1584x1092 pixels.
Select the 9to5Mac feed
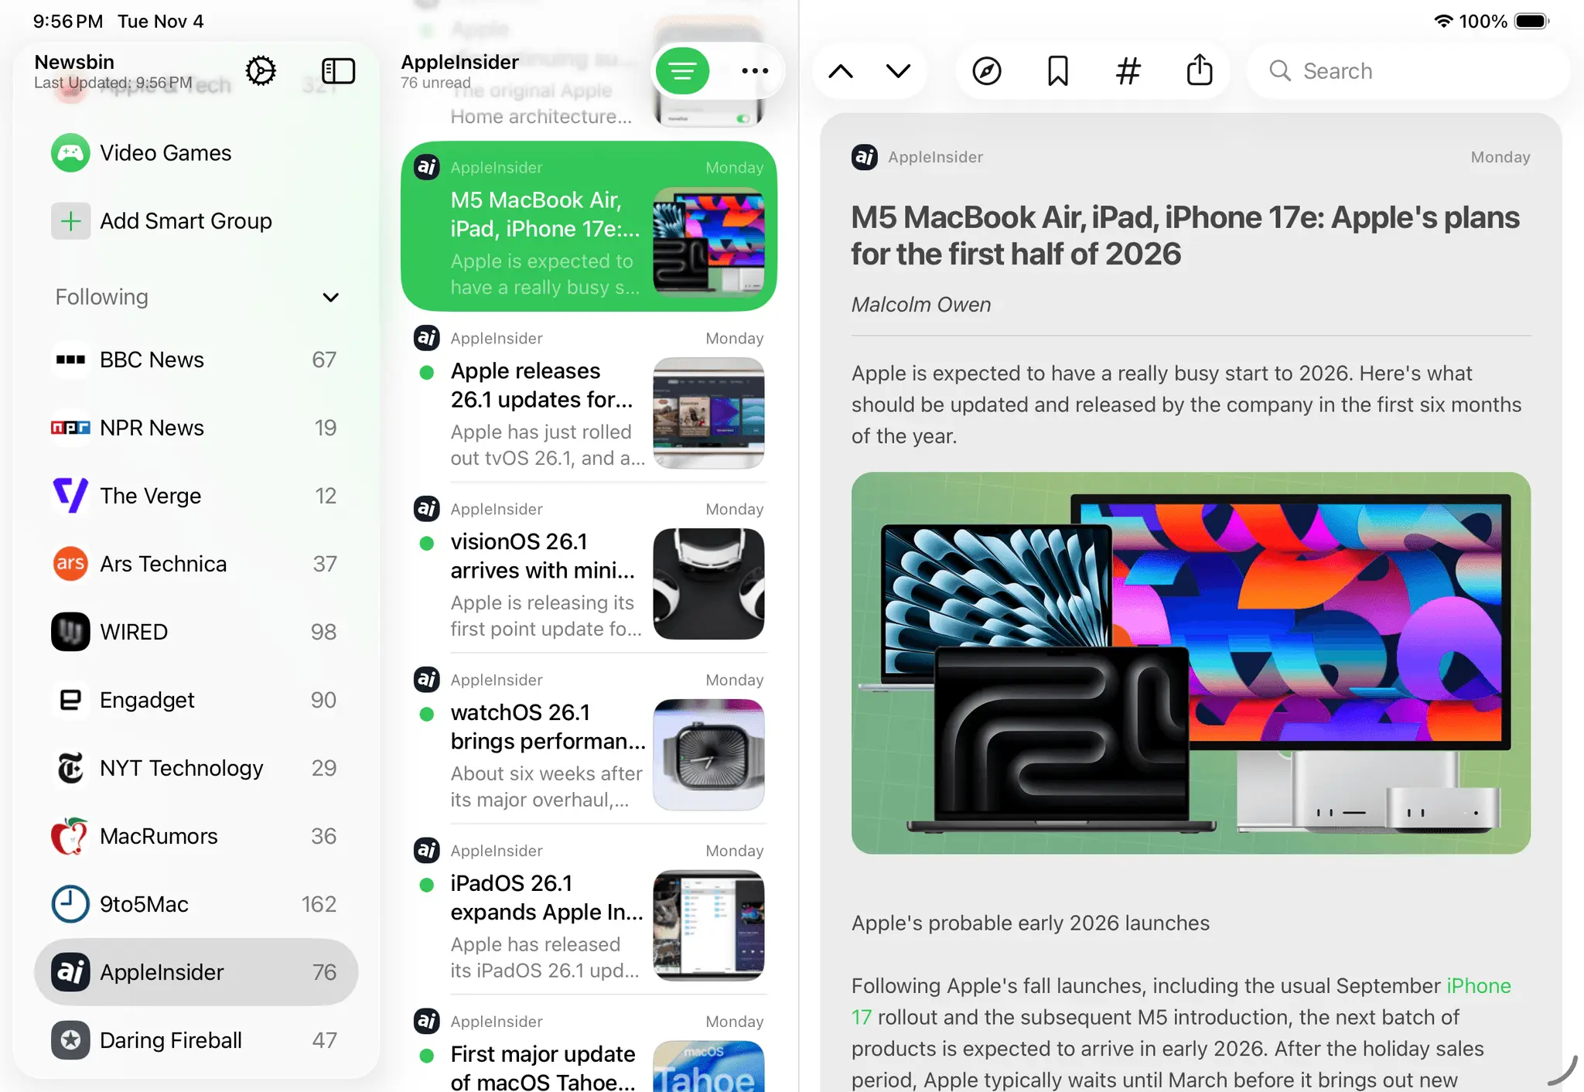tap(196, 904)
